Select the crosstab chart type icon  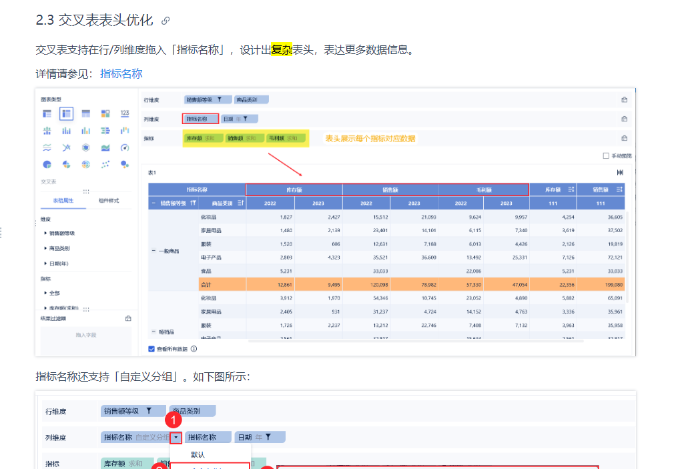pos(66,113)
